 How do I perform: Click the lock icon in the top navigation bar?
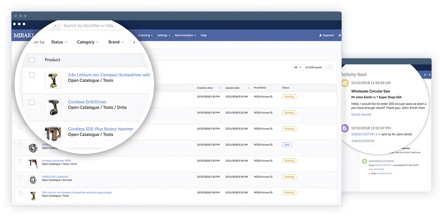point(339,35)
